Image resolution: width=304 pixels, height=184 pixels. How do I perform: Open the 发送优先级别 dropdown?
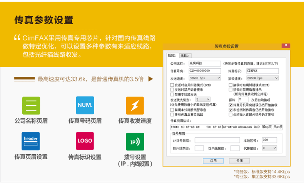tap(203, 99)
